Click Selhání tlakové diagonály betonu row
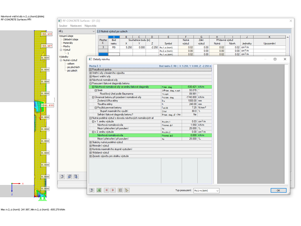The height and width of the screenshot is (226, 301). coord(150,115)
